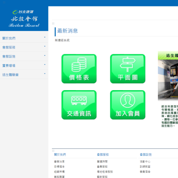
Task: Open the 價格表 price list icon
Action: point(79,69)
